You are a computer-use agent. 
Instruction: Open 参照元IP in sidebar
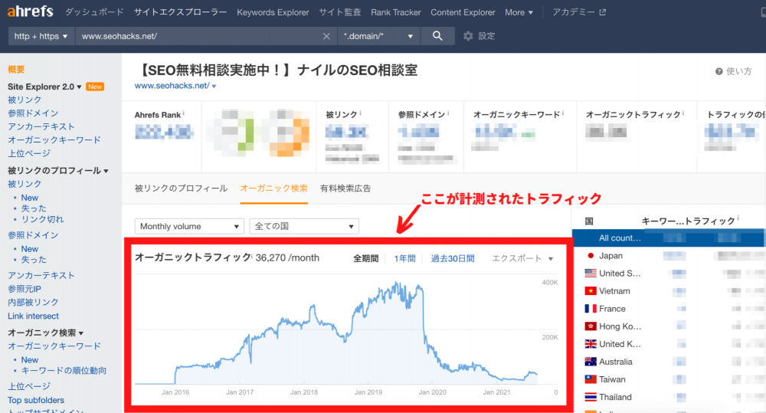point(25,289)
